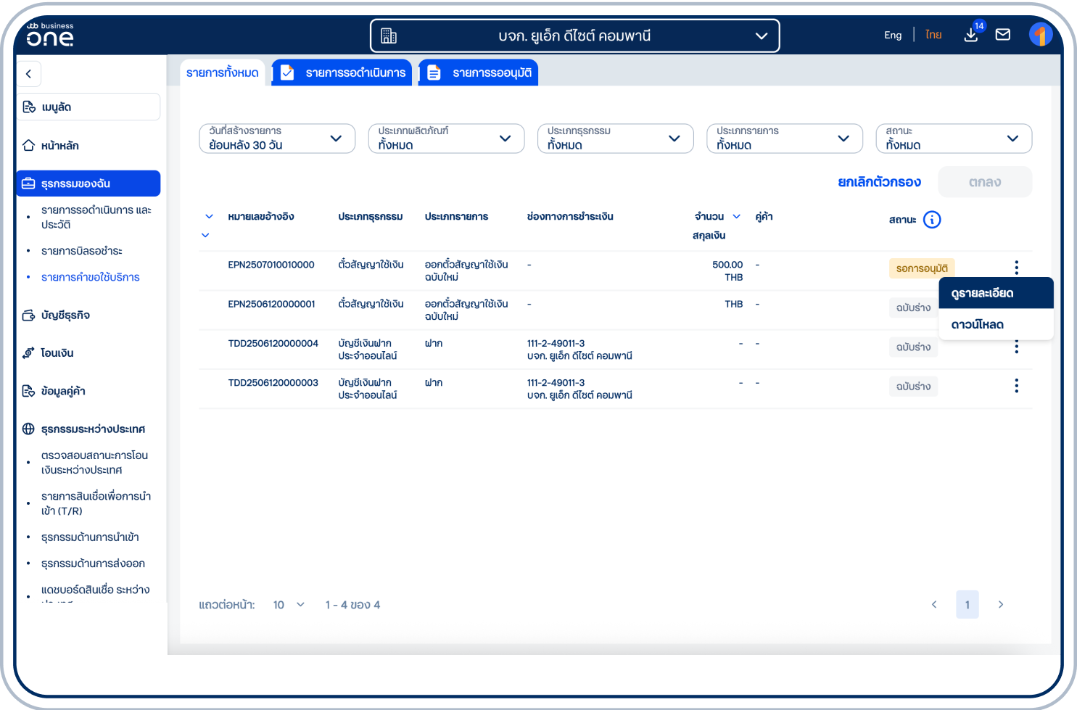Click page number 1 button
This screenshot has height=710, width=1077.
pos(967,604)
